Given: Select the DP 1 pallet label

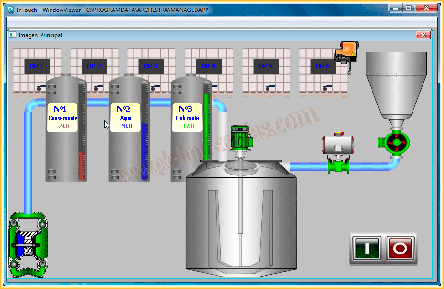Looking at the screenshot, I should pos(37,66).
